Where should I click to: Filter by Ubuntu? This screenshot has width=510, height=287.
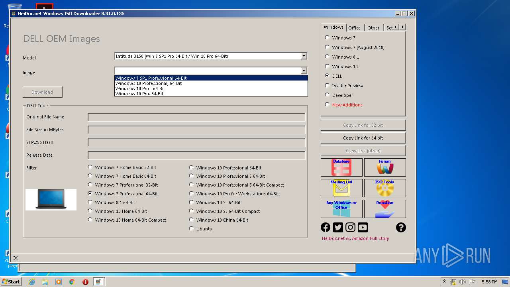point(192,228)
